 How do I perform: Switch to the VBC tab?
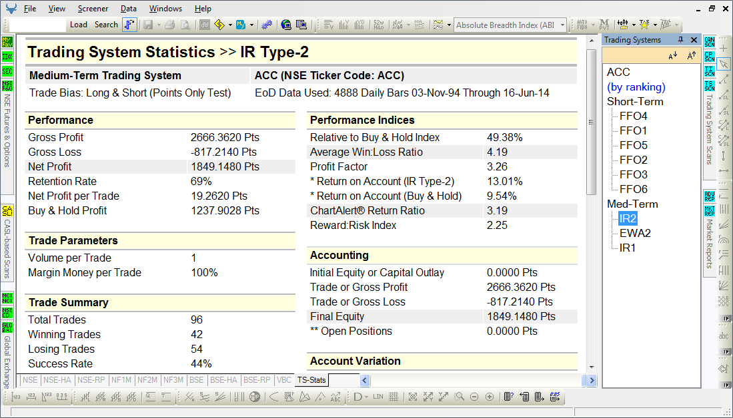tap(283, 380)
